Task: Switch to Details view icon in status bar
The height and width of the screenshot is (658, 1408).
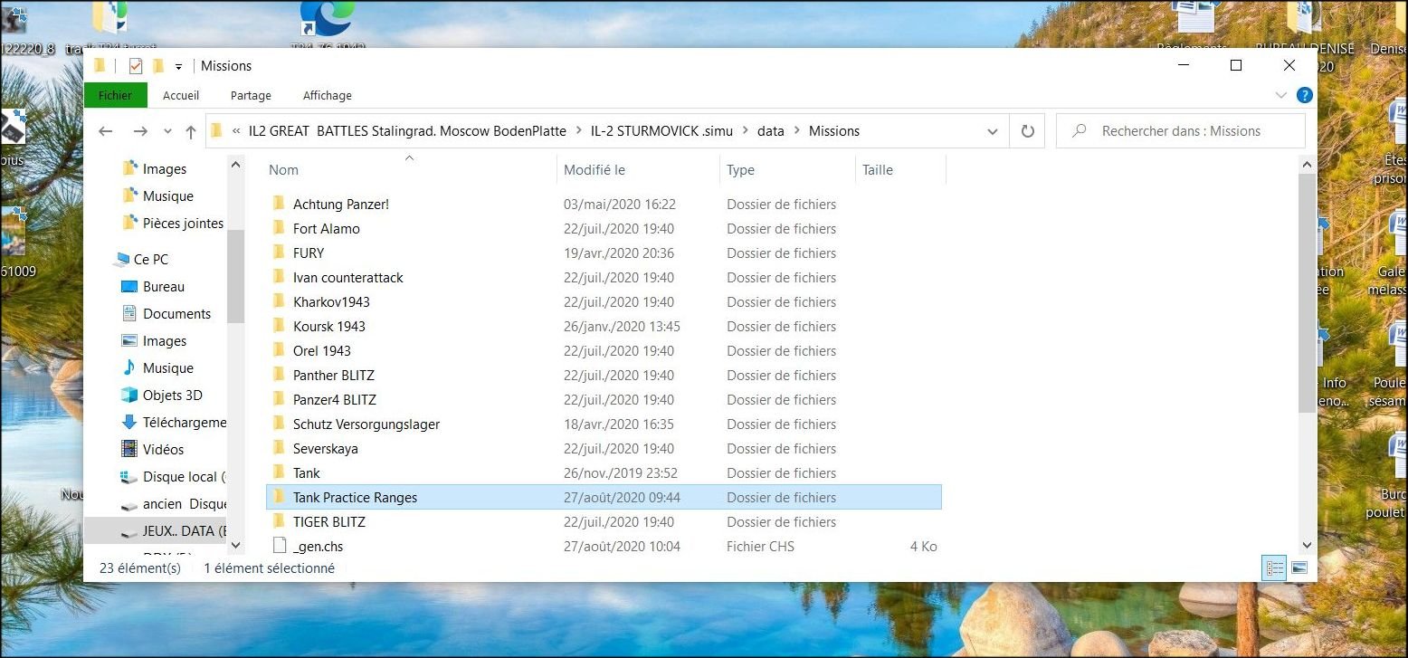Action: tap(1275, 568)
